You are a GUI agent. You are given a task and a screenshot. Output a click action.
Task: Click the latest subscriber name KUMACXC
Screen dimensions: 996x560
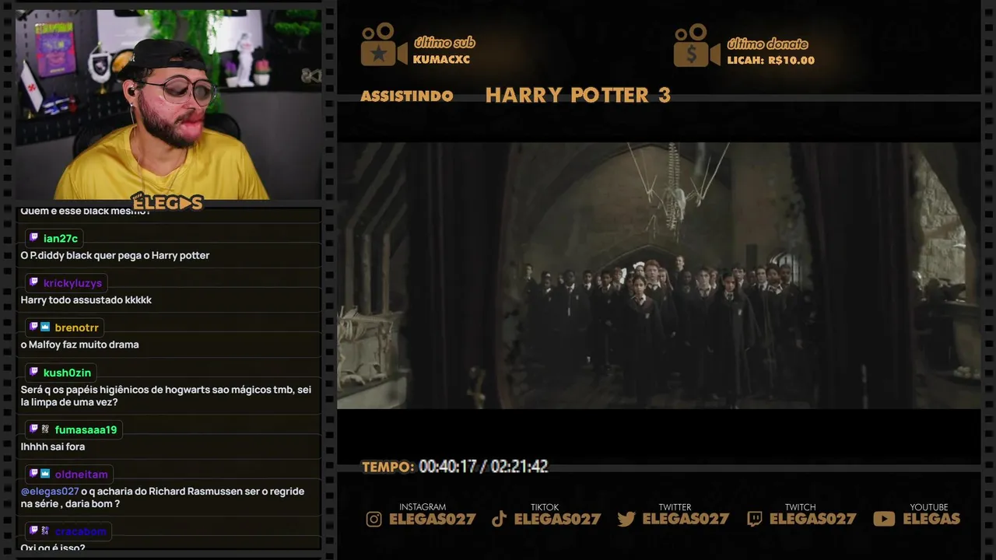click(x=441, y=59)
